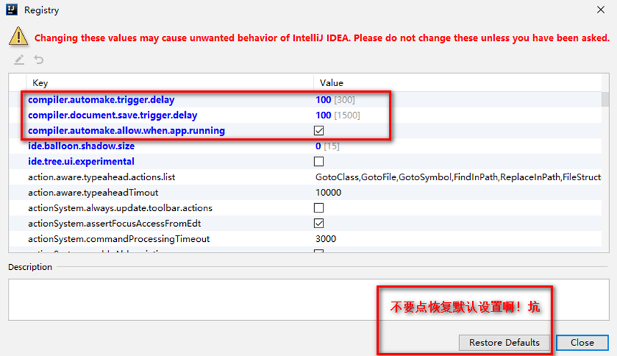Screen dimensions: 617x356
Task: Click the Edit pencil icon
Action: click(x=19, y=60)
